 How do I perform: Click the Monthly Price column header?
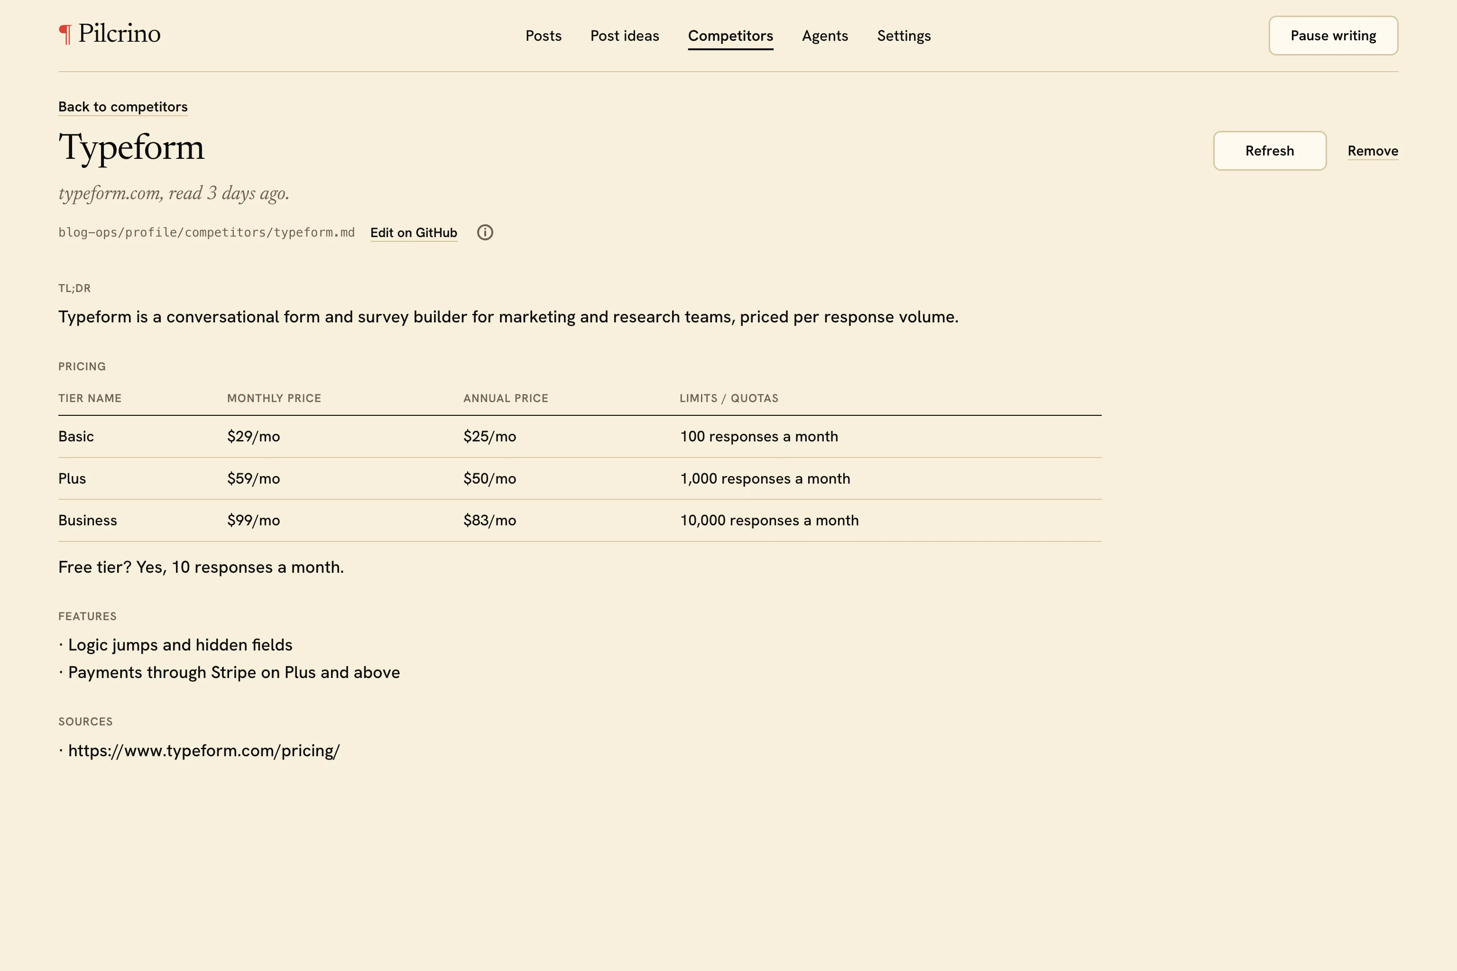coord(274,398)
